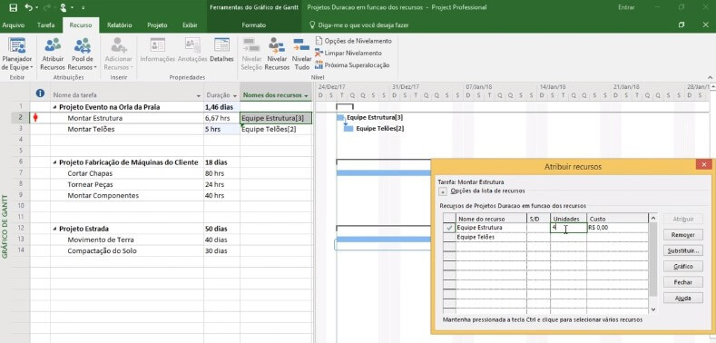Select Equipe Telões in the resource list
716x343 pixels.
pos(476,237)
